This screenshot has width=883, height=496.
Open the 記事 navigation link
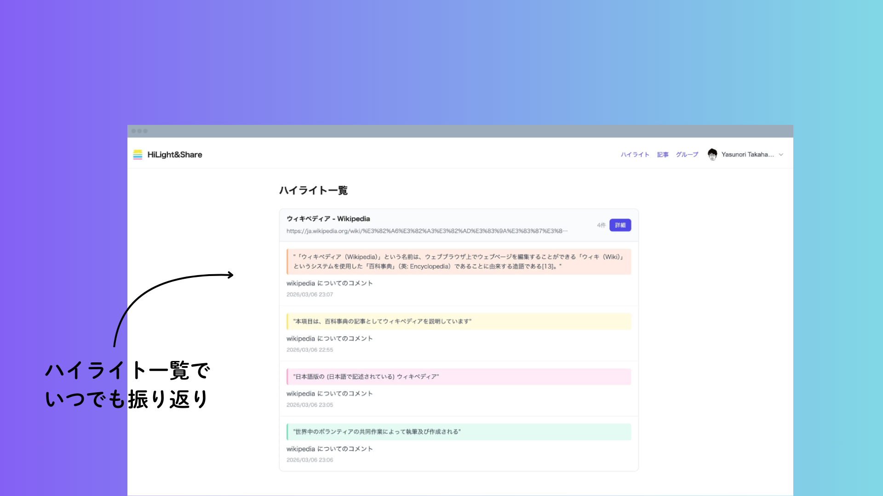pos(663,155)
